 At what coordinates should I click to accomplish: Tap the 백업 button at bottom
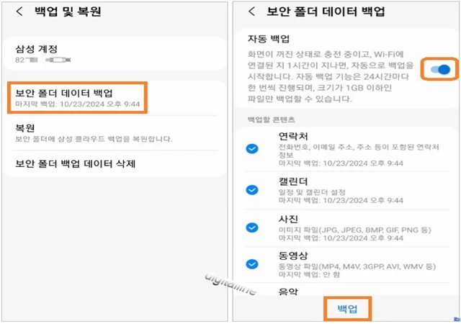pyautogui.click(x=347, y=309)
